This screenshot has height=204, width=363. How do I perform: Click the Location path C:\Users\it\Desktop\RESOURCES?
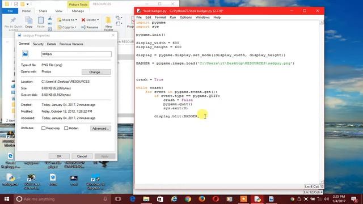pos(66,82)
